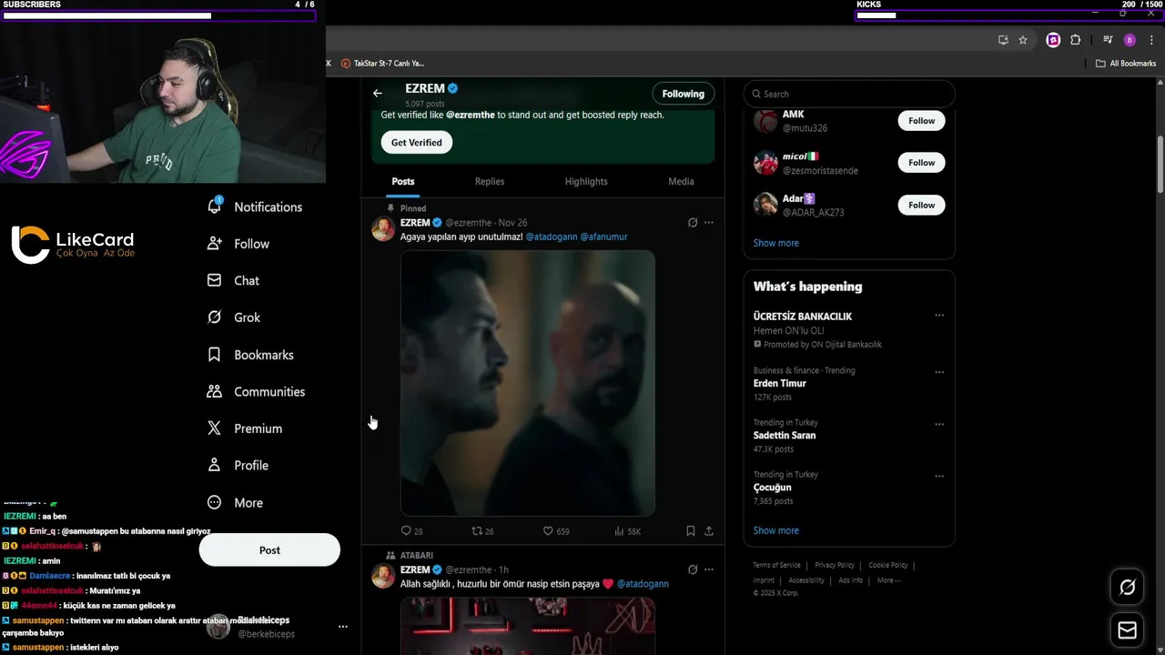Open the media control icon in Chrome toolbar

pyautogui.click(x=1108, y=40)
